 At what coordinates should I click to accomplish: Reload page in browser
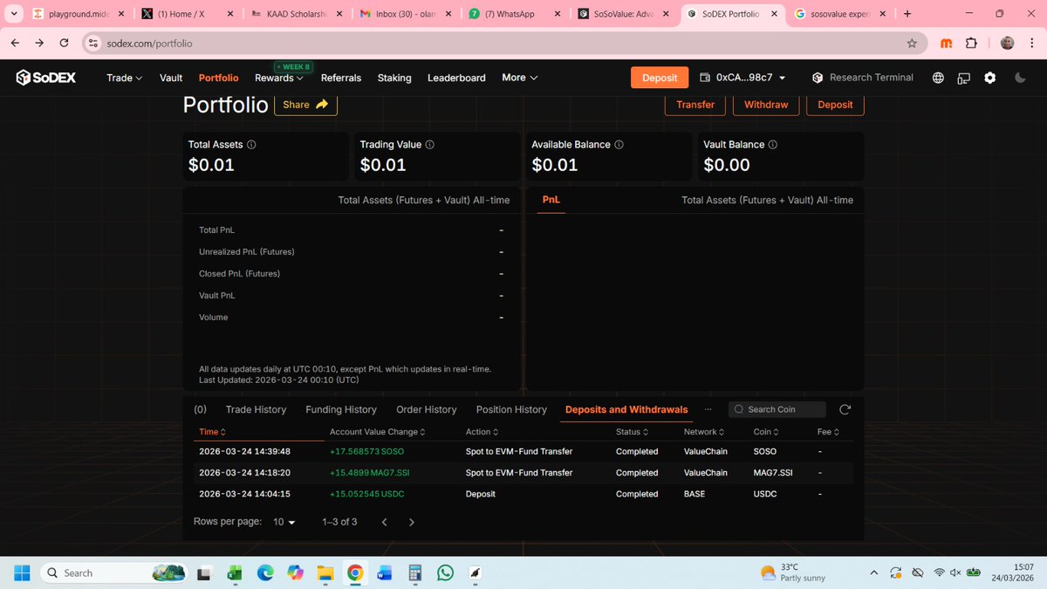click(x=65, y=43)
